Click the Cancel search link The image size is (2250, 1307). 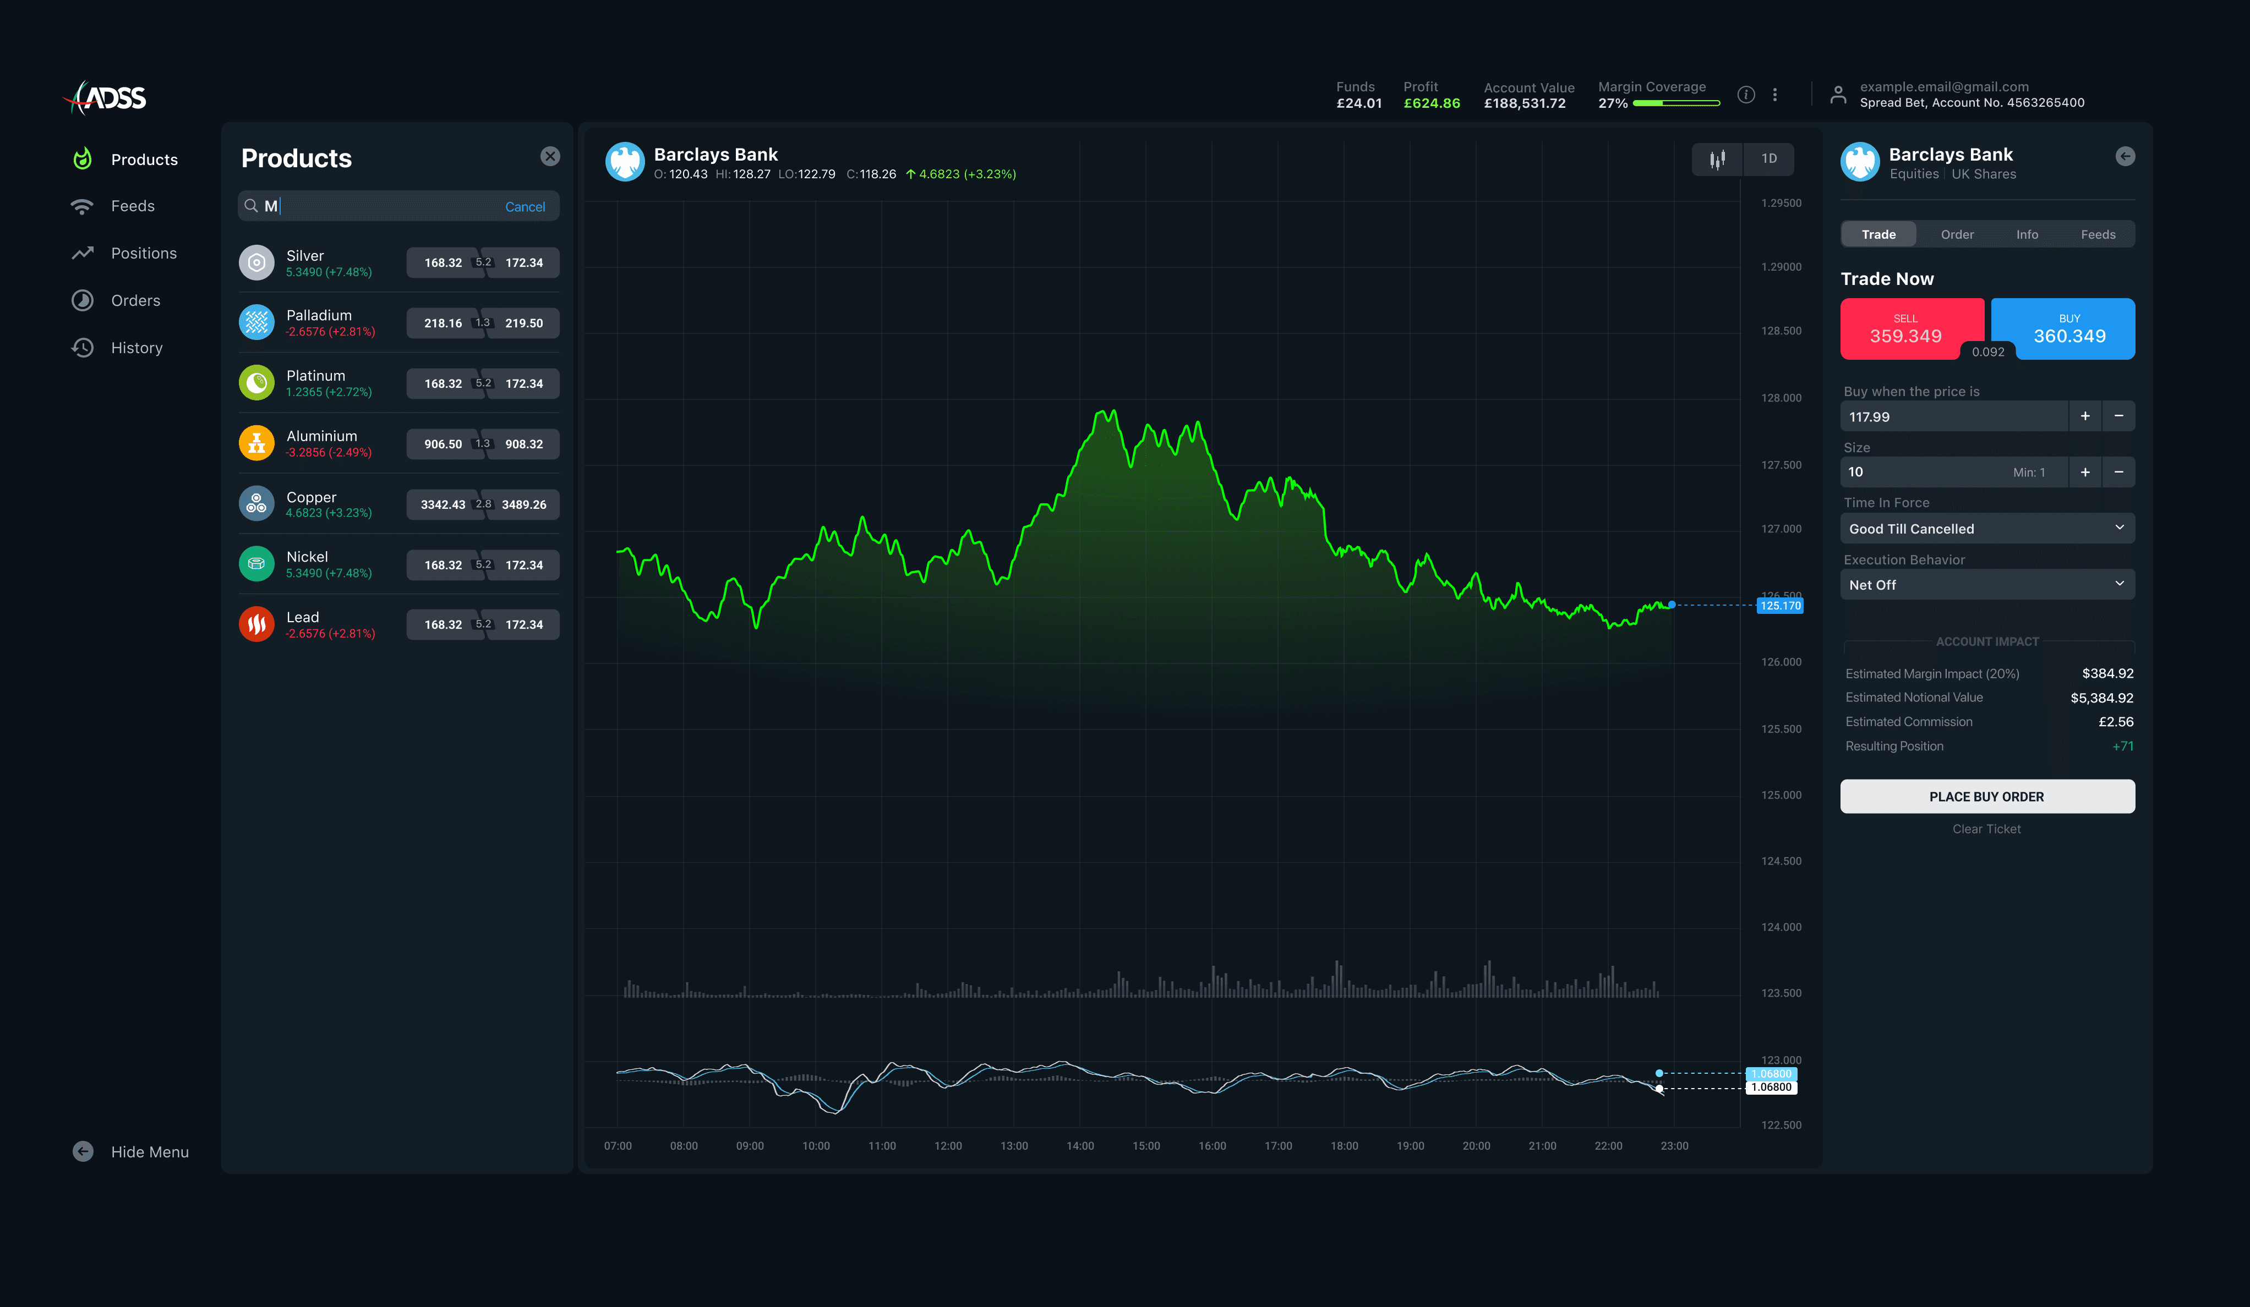click(x=524, y=207)
